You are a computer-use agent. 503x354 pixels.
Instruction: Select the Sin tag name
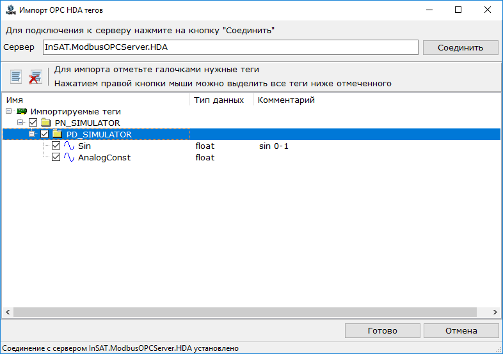pyautogui.click(x=84, y=146)
